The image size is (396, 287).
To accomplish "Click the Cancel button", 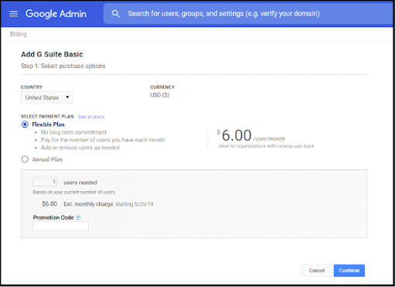I will pos(317,270).
